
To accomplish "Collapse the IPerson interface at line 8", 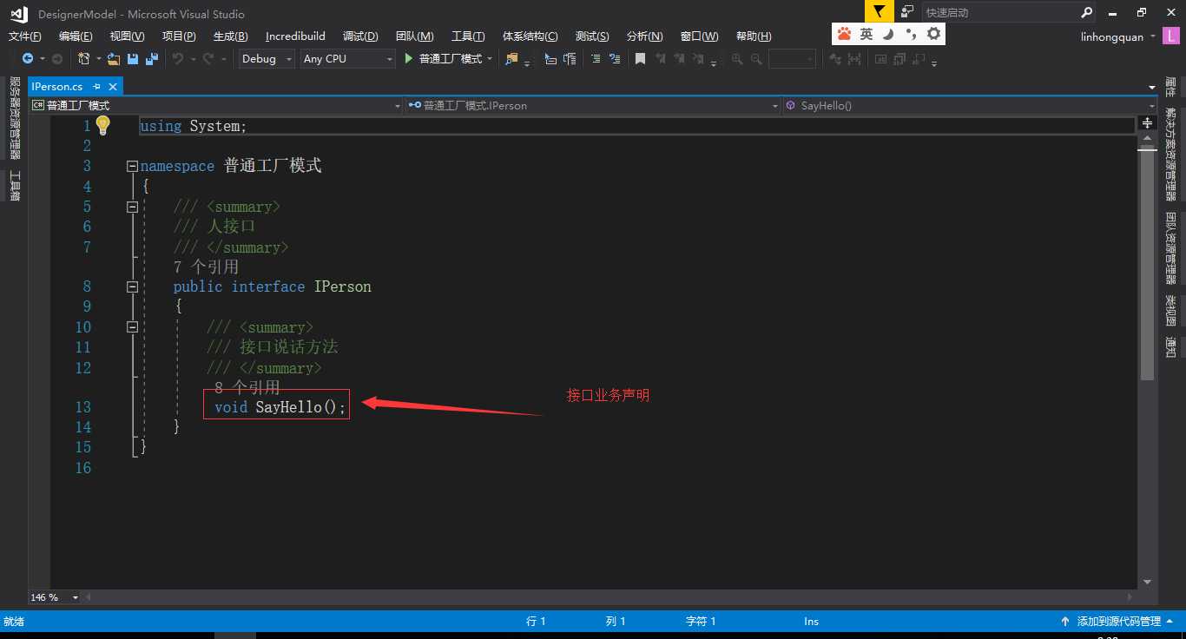I will point(132,287).
